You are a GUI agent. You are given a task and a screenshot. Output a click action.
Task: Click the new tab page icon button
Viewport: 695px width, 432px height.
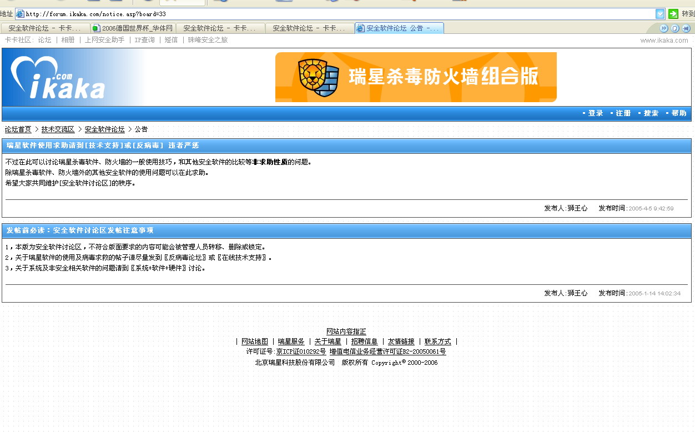[675, 28]
